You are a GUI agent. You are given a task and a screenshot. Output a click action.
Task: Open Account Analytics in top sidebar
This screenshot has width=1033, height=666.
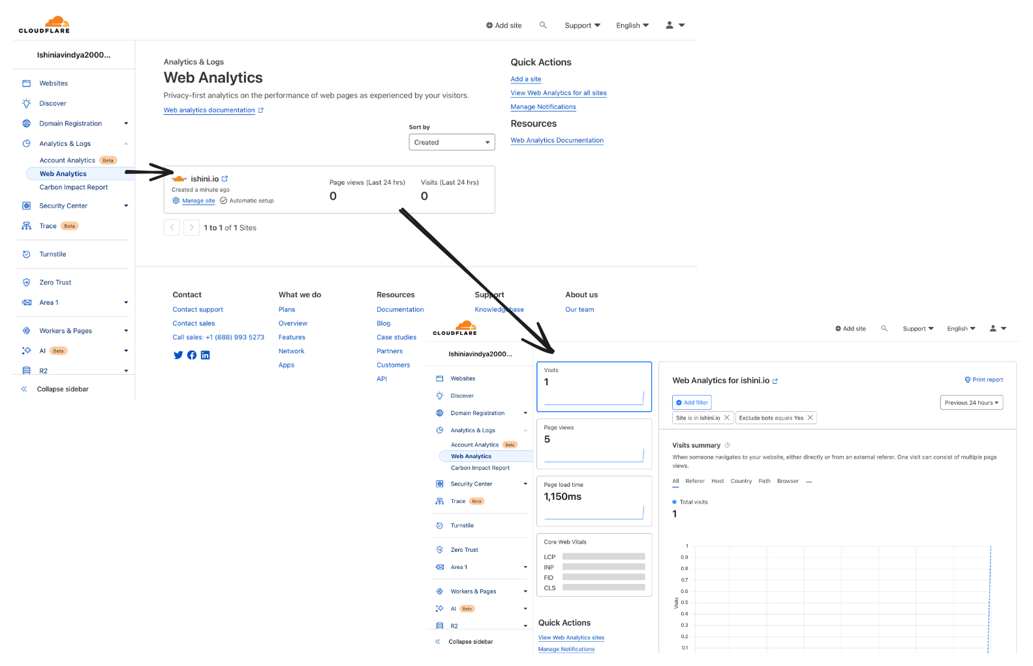pyautogui.click(x=67, y=160)
